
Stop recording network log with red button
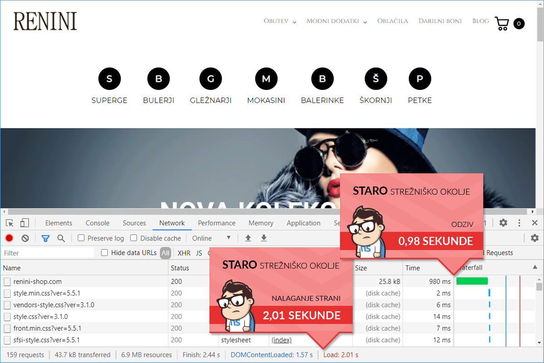[9, 238]
